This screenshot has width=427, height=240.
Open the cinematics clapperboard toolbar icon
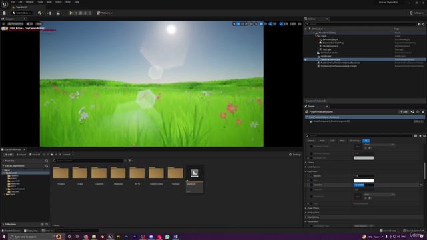coord(59,13)
